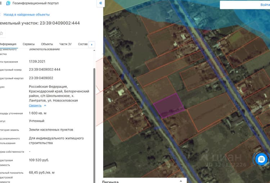270x183 pixels.
Task: Select cadastral quarter 23:39:0409002
Action: (41, 78)
